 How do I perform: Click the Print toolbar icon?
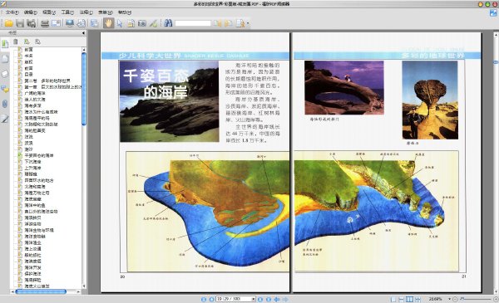tap(45, 23)
